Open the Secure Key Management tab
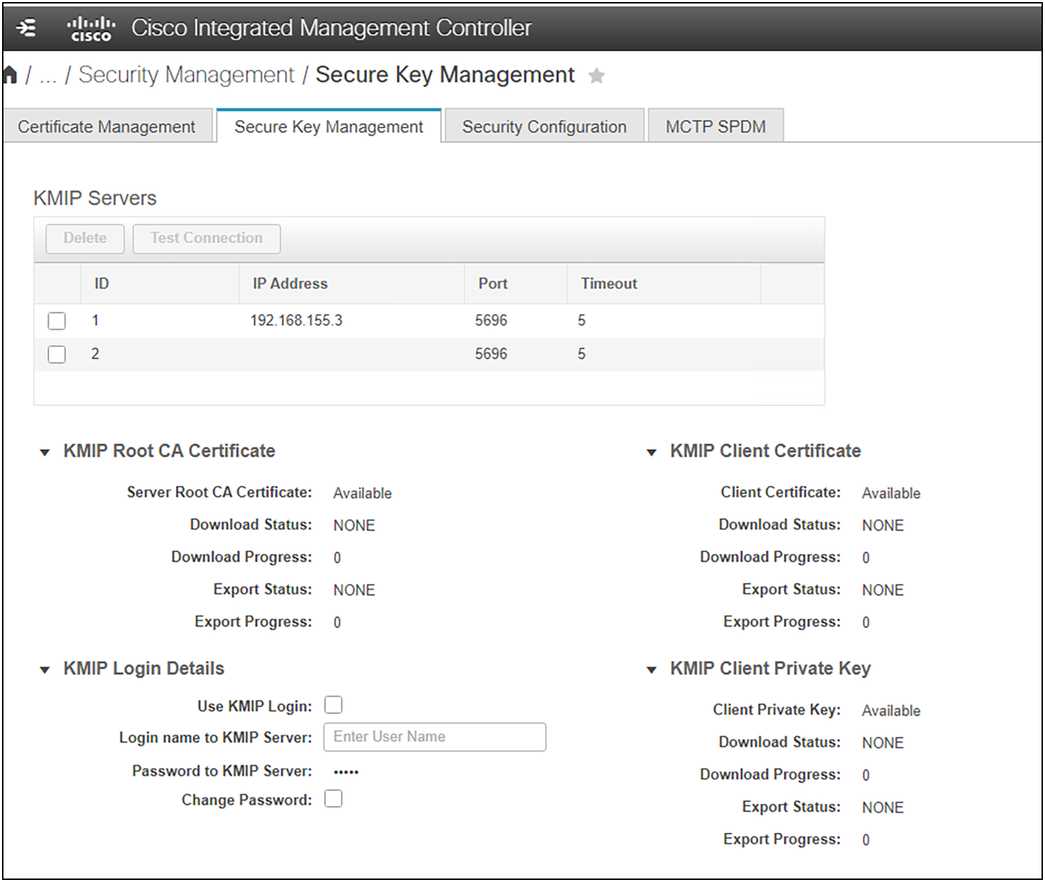This screenshot has width=1045, height=882. click(x=329, y=126)
